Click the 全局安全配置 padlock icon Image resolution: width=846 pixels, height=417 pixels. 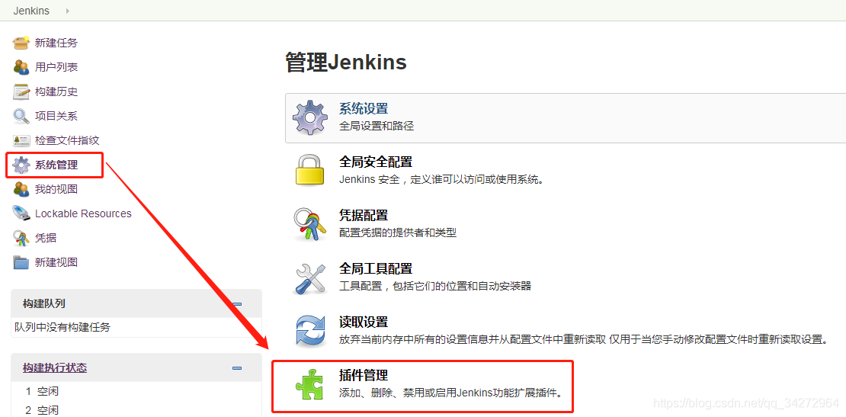309,170
